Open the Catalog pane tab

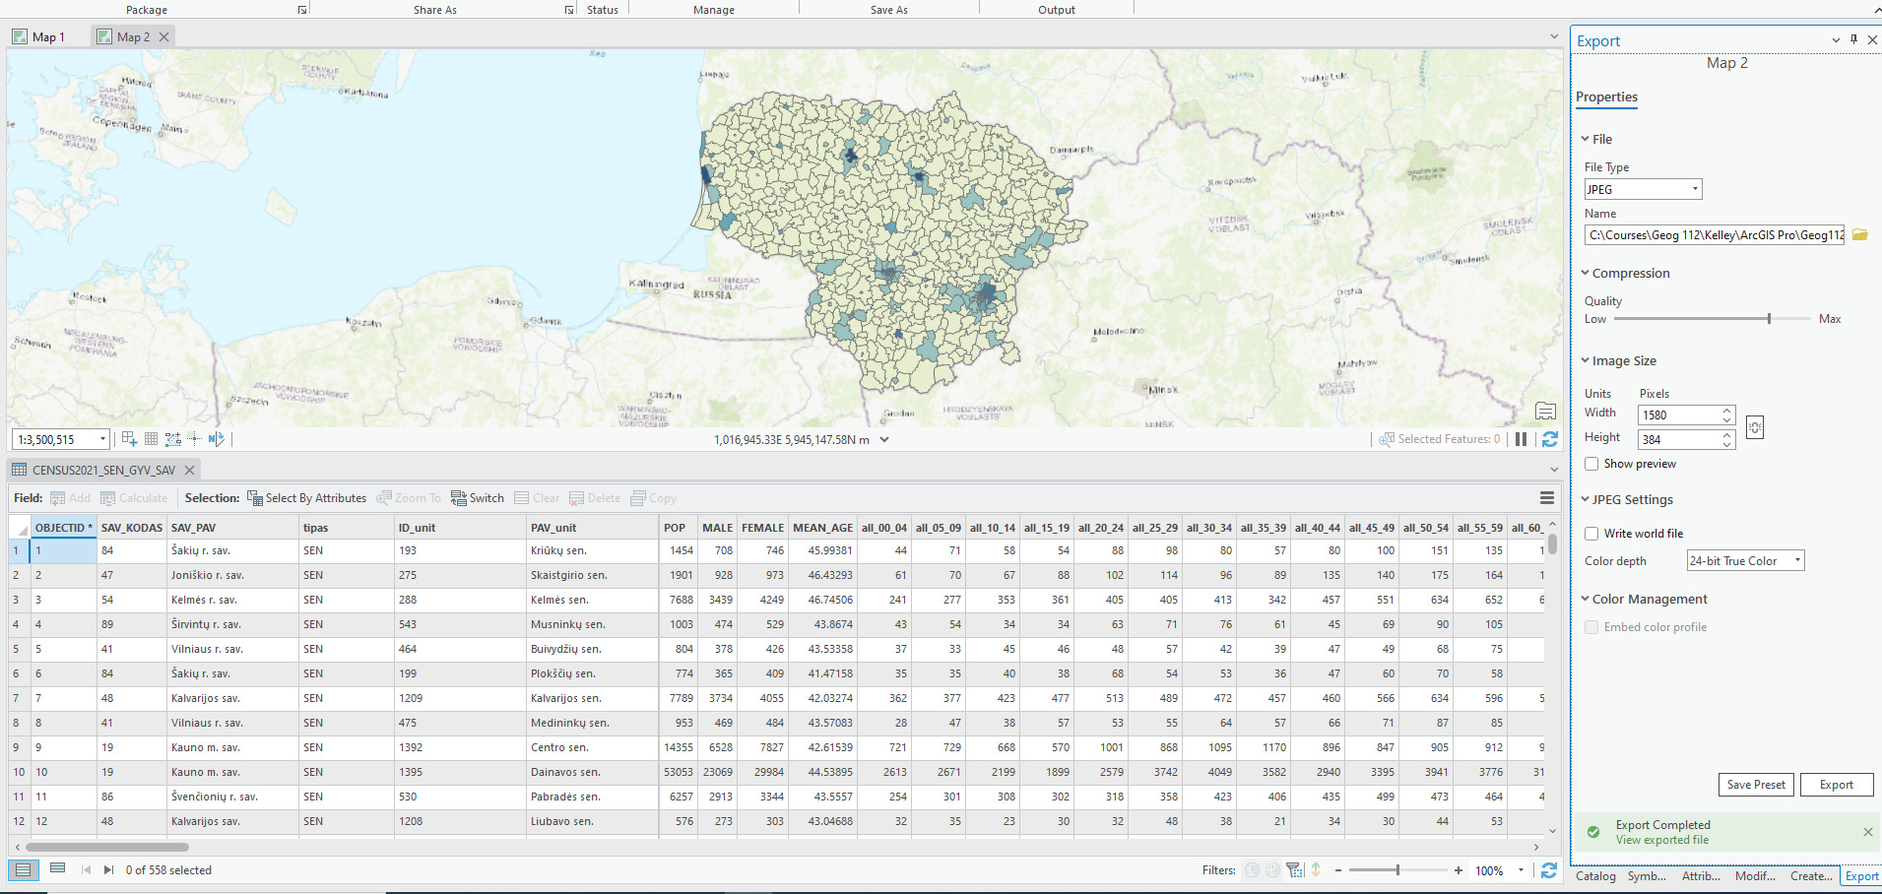point(1595,876)
